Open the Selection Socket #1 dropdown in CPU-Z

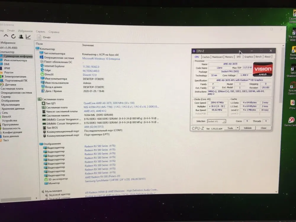(x=216, y=121)
